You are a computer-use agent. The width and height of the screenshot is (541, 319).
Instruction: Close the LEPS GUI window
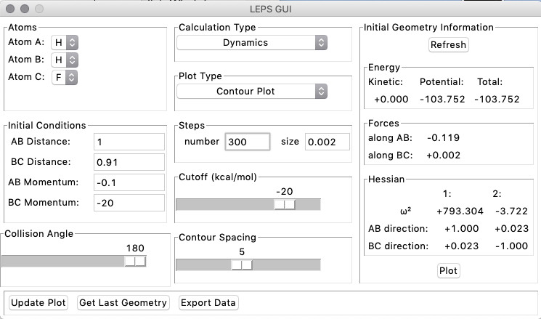(11, 10)
